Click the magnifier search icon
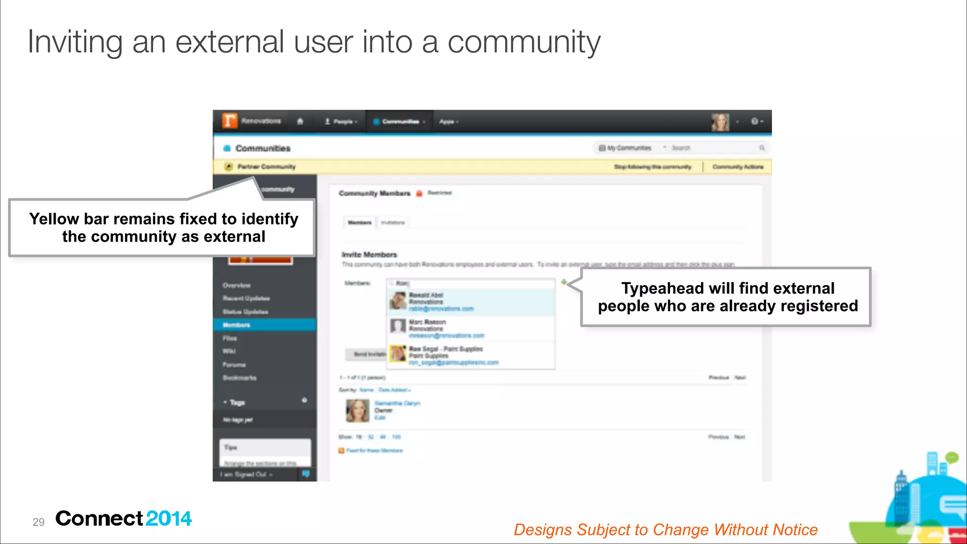 point(762,148)
